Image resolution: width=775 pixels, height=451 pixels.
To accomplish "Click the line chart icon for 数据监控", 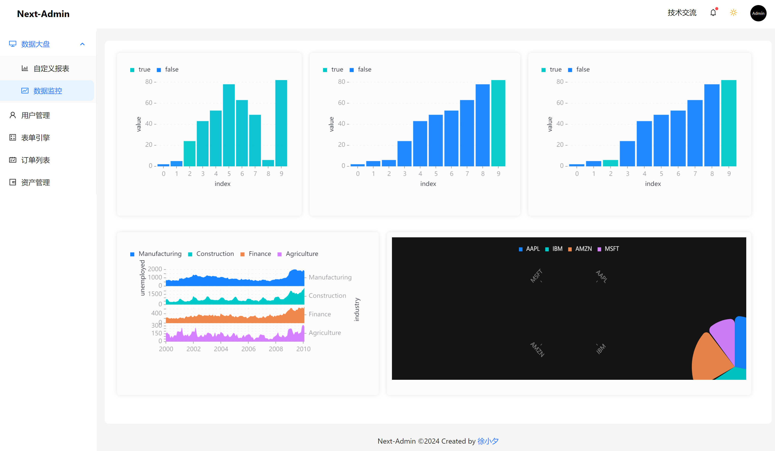I will point(25,91).
